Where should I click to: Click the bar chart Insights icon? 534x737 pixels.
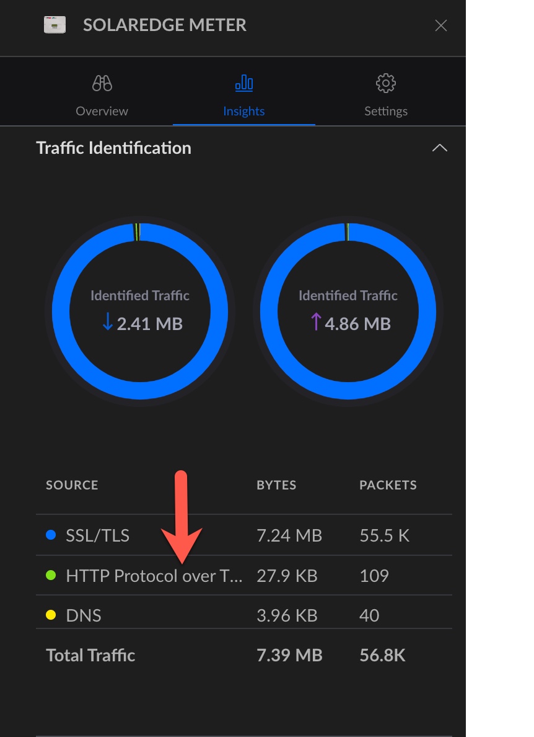pos(244,83)
